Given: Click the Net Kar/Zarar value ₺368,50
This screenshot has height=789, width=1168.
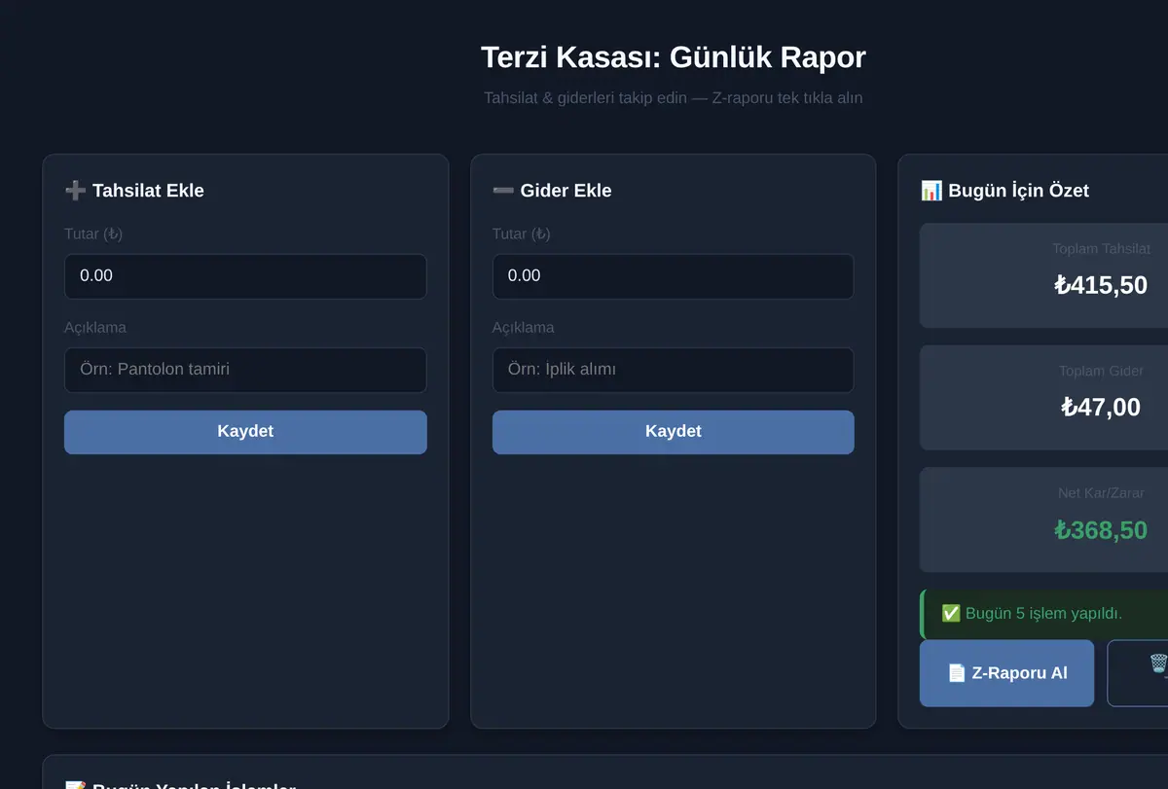Looking at the screenshot, I should coord(1101,529).
